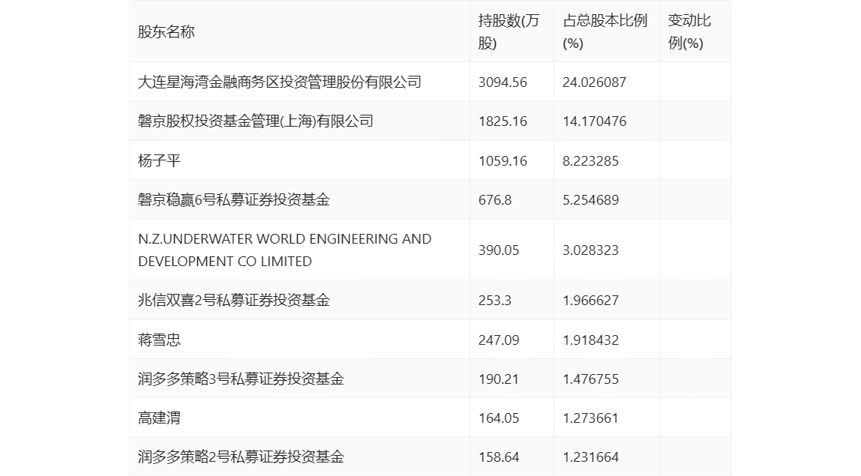Select shareholding value 158.64
Screen dimensions: 861x476
[499, 457]
